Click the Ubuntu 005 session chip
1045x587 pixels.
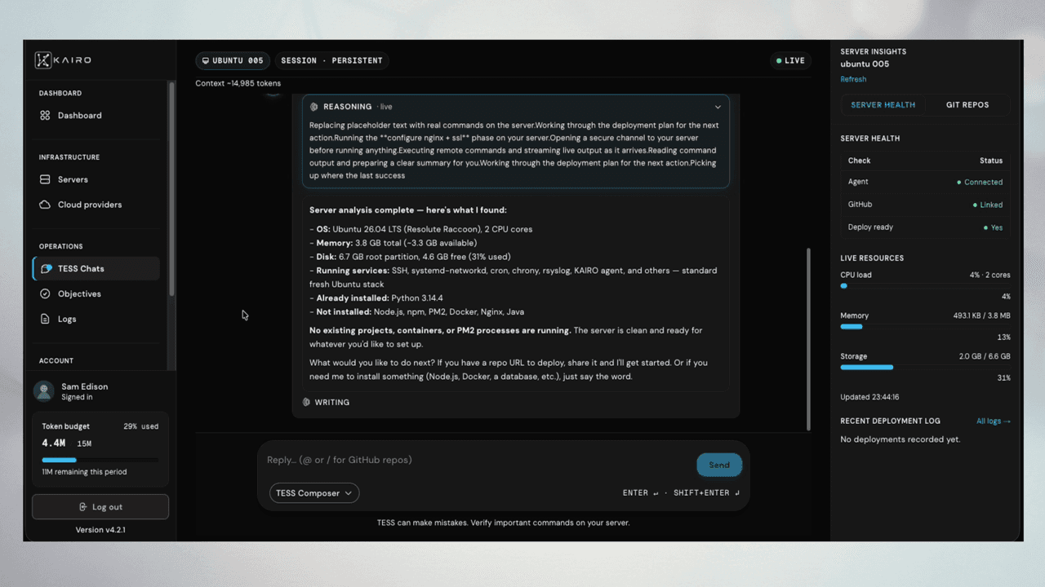click(x=233, y=61)
